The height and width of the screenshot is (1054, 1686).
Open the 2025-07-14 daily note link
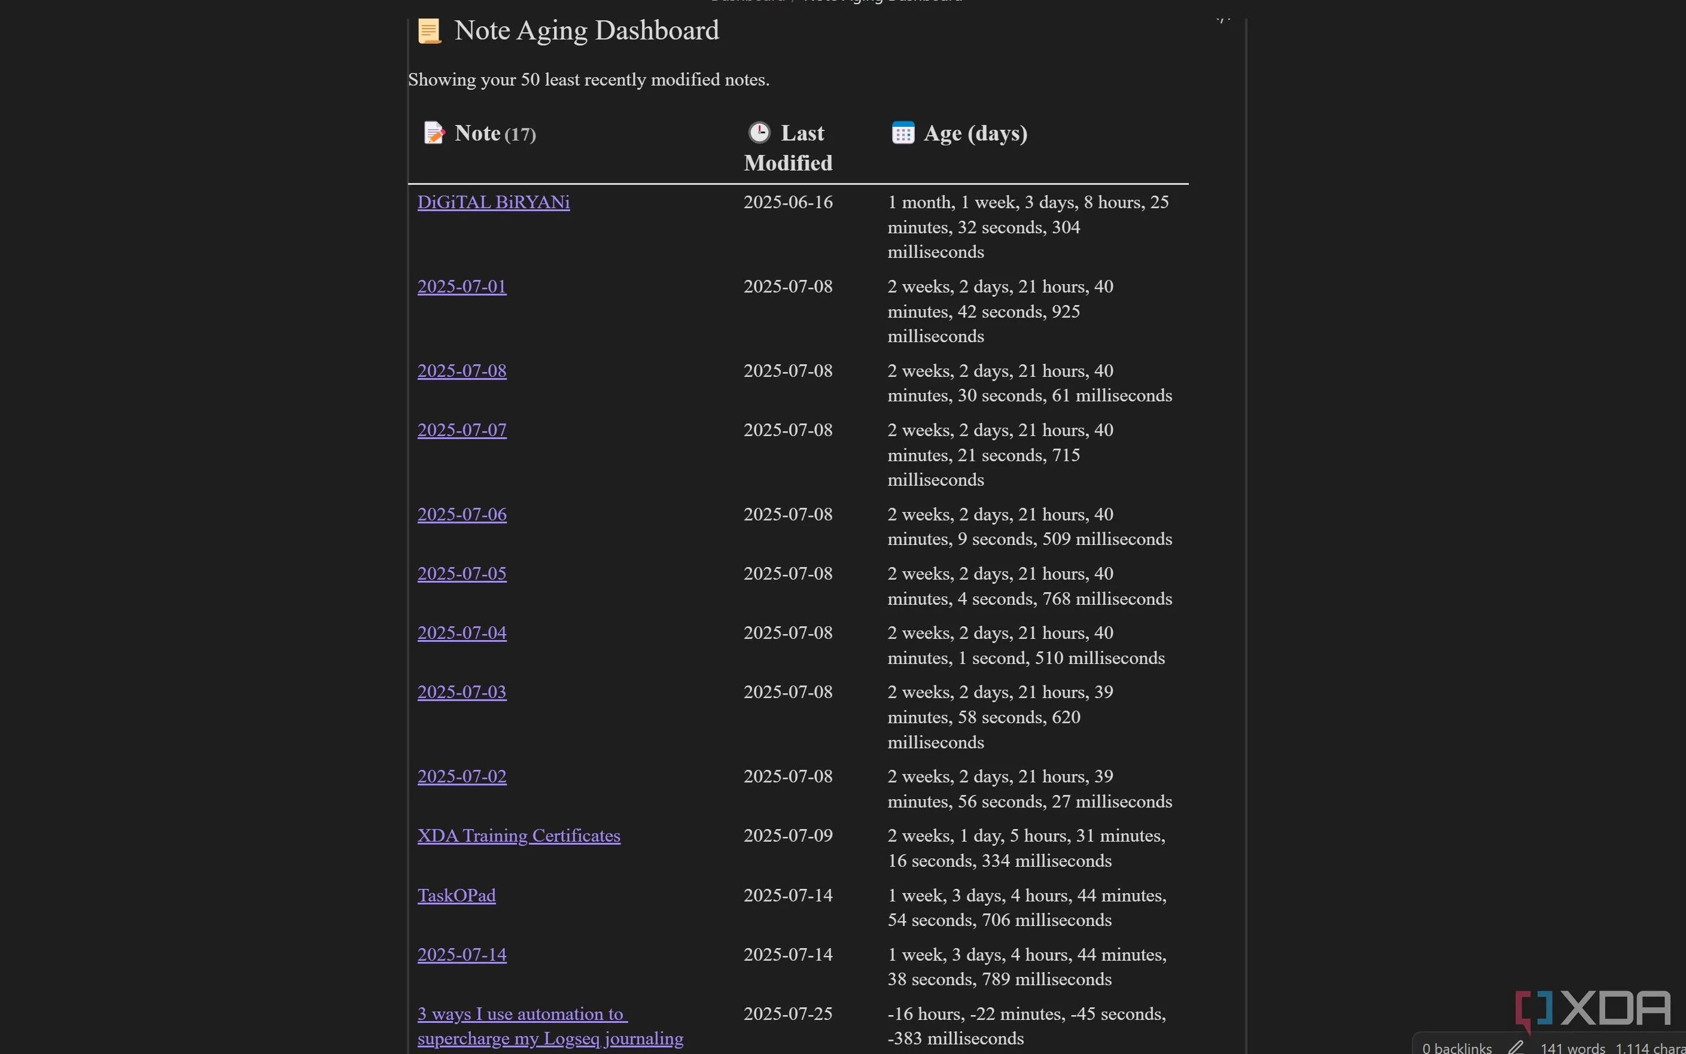(462, 955)
